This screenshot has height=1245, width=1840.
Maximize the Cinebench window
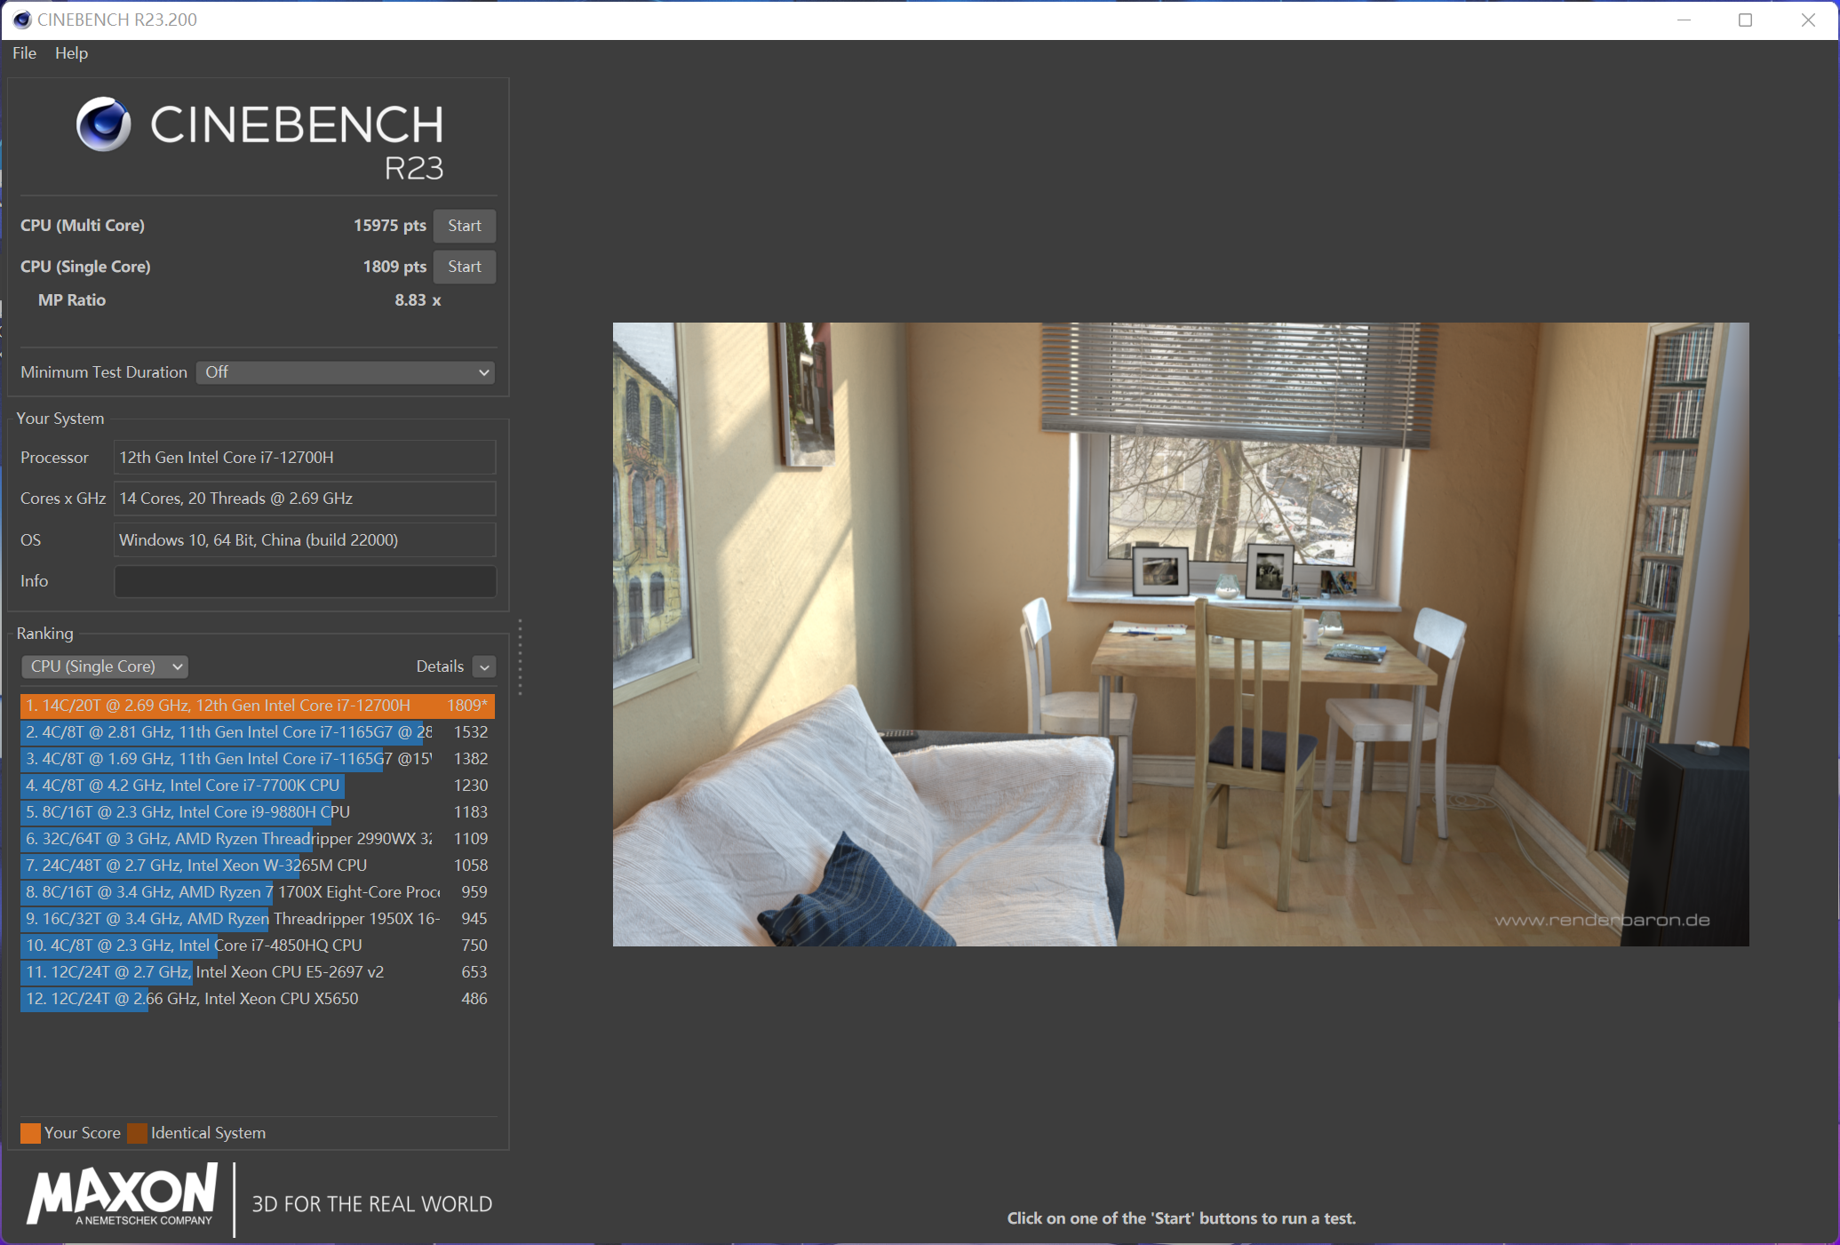(x=1745, y=20)
